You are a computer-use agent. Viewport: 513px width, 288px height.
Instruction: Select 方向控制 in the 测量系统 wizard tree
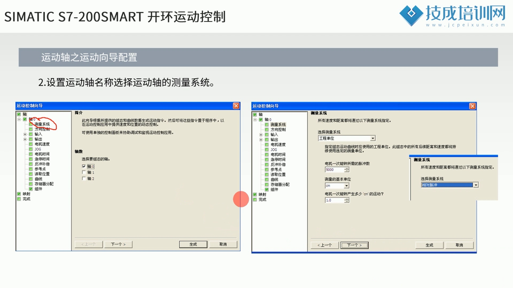(x=278, y=130)
